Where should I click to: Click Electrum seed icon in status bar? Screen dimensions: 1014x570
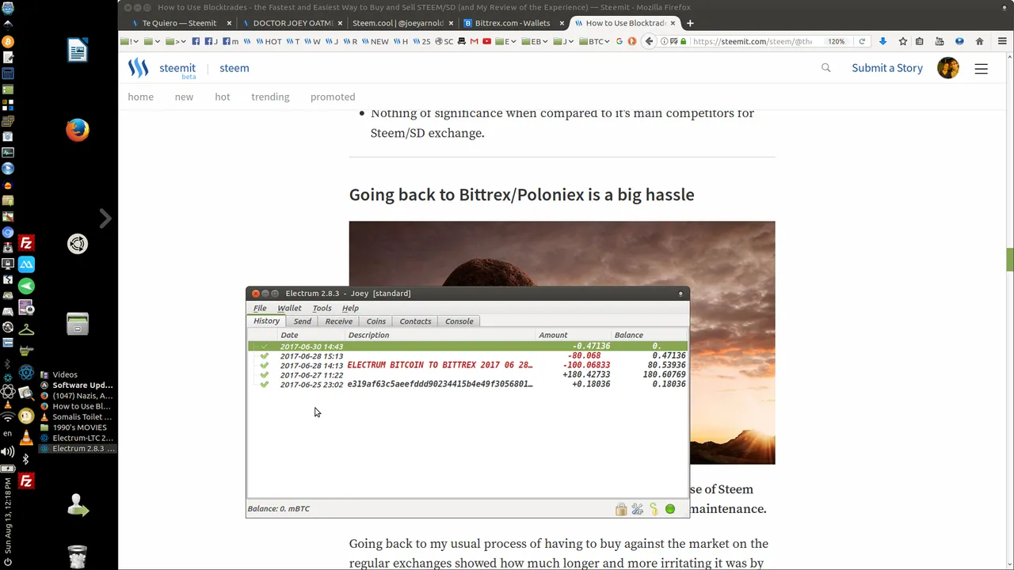[654, 509]
